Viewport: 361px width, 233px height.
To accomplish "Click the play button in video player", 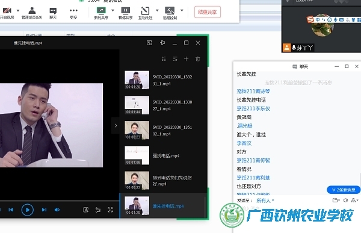I will coord(28,210).
